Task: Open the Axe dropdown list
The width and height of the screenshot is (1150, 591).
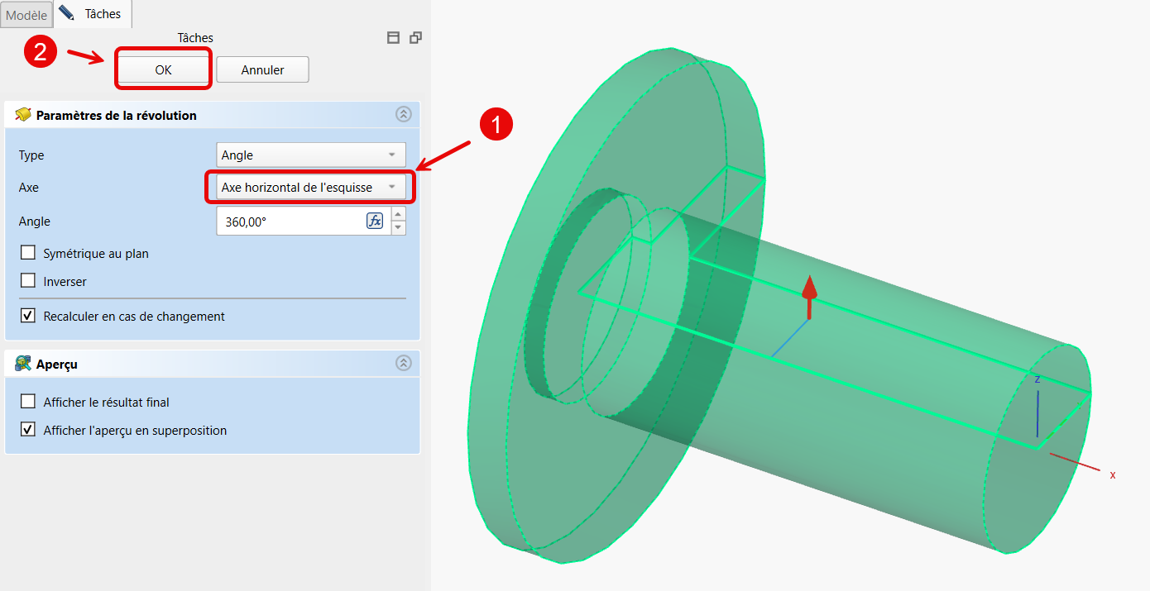Action: (309, 188)
